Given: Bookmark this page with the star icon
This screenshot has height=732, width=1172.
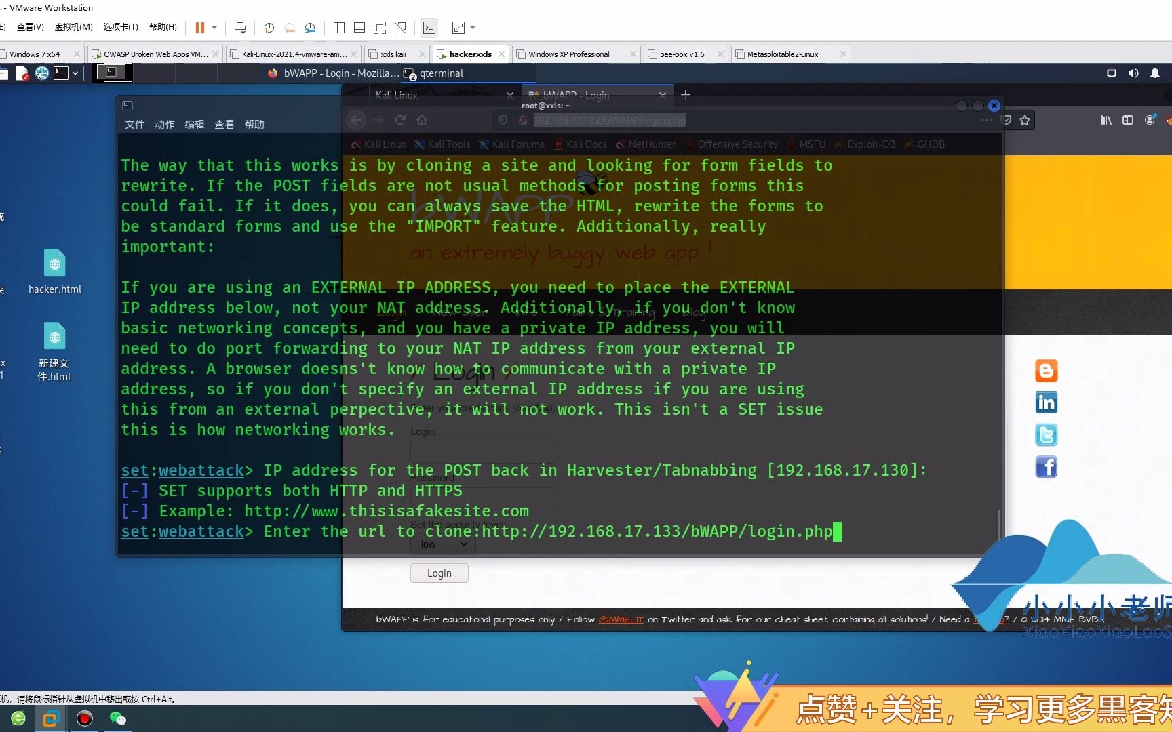Looking at the screenshot, I should [1025, 120].
